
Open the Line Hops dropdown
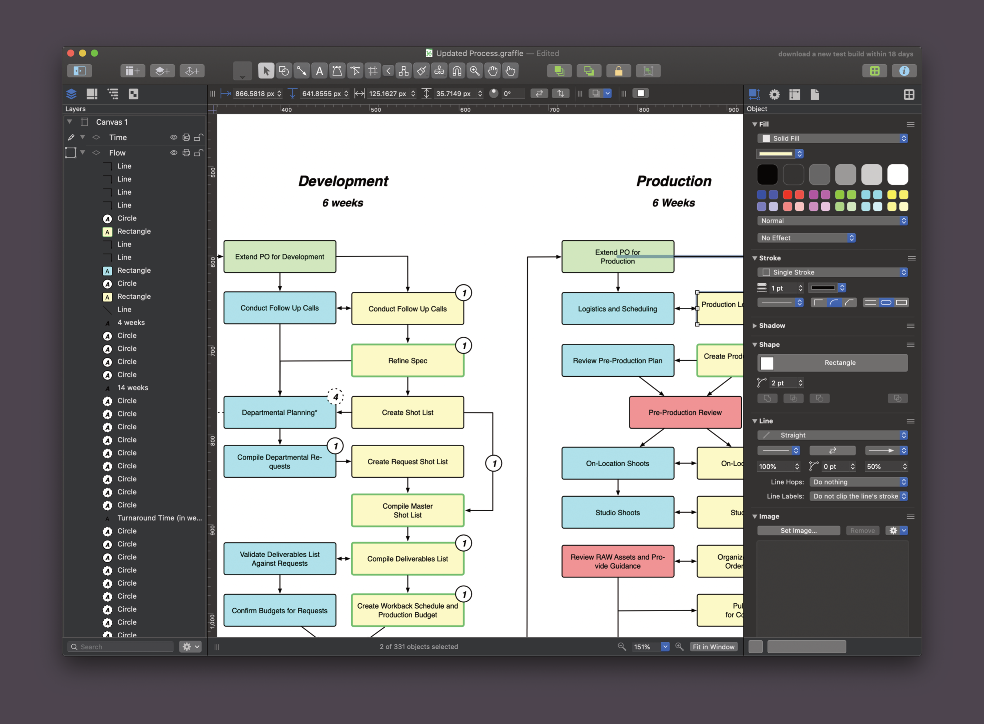(858, 482)
